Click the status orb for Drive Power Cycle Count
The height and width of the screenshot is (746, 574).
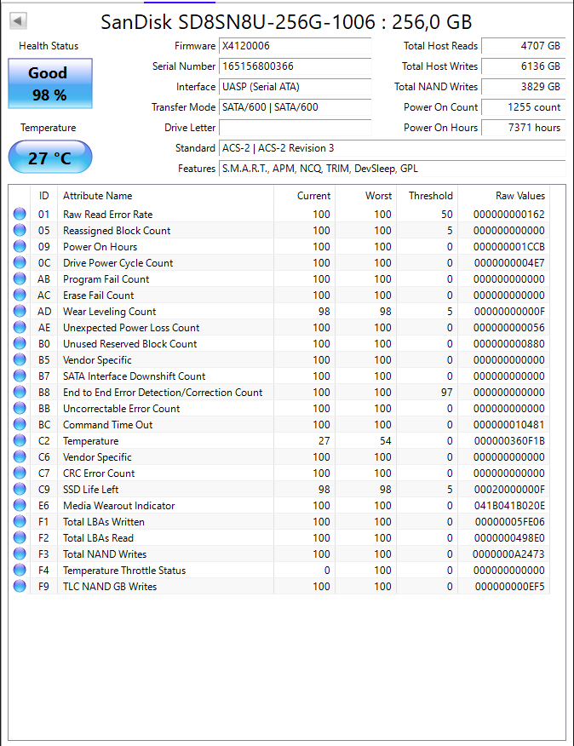click(x=20, y=262)
